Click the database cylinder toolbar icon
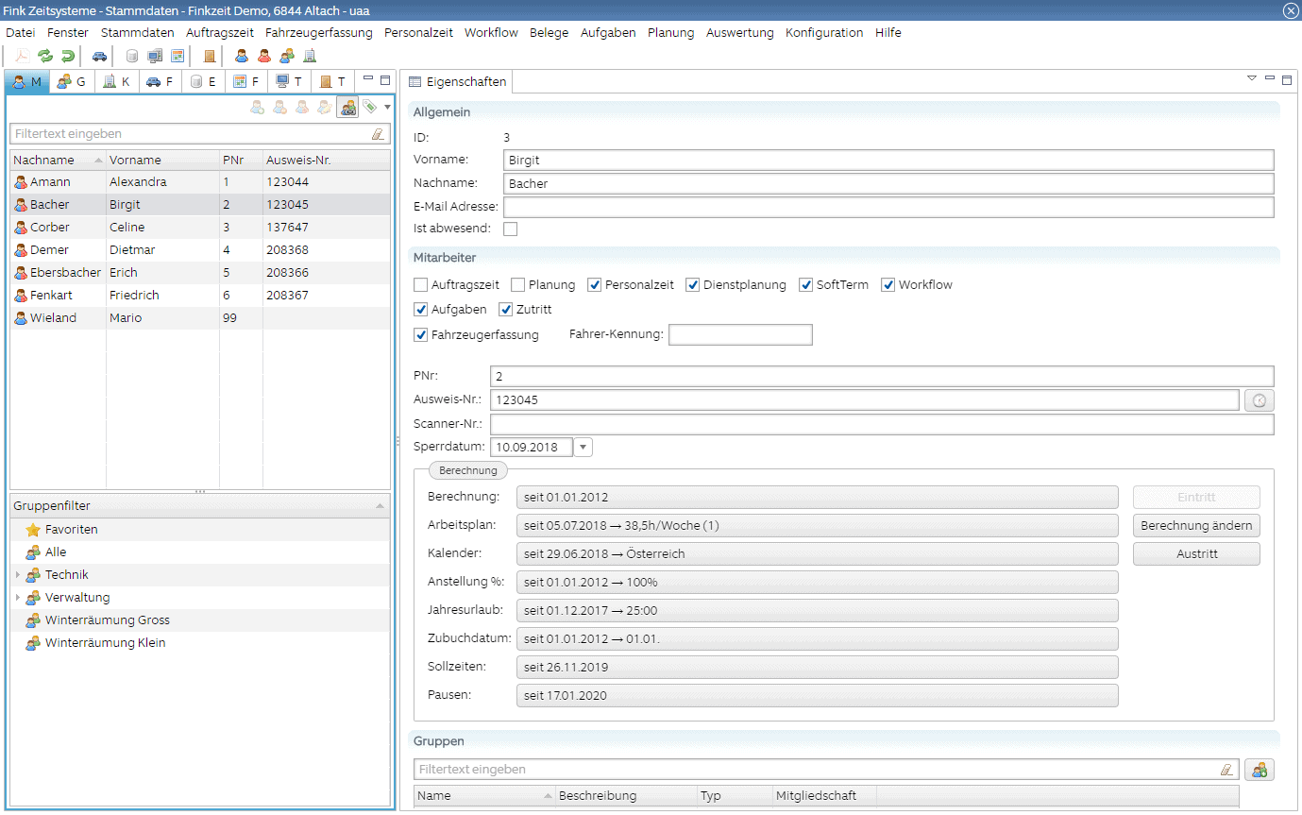Image resolution: width=1302 pixels, height=815 pixels. point(131,56)
